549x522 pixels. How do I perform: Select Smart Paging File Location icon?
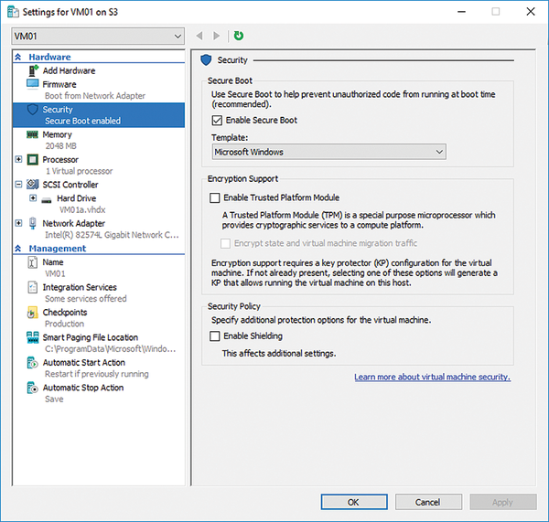(x=33, y=337)
